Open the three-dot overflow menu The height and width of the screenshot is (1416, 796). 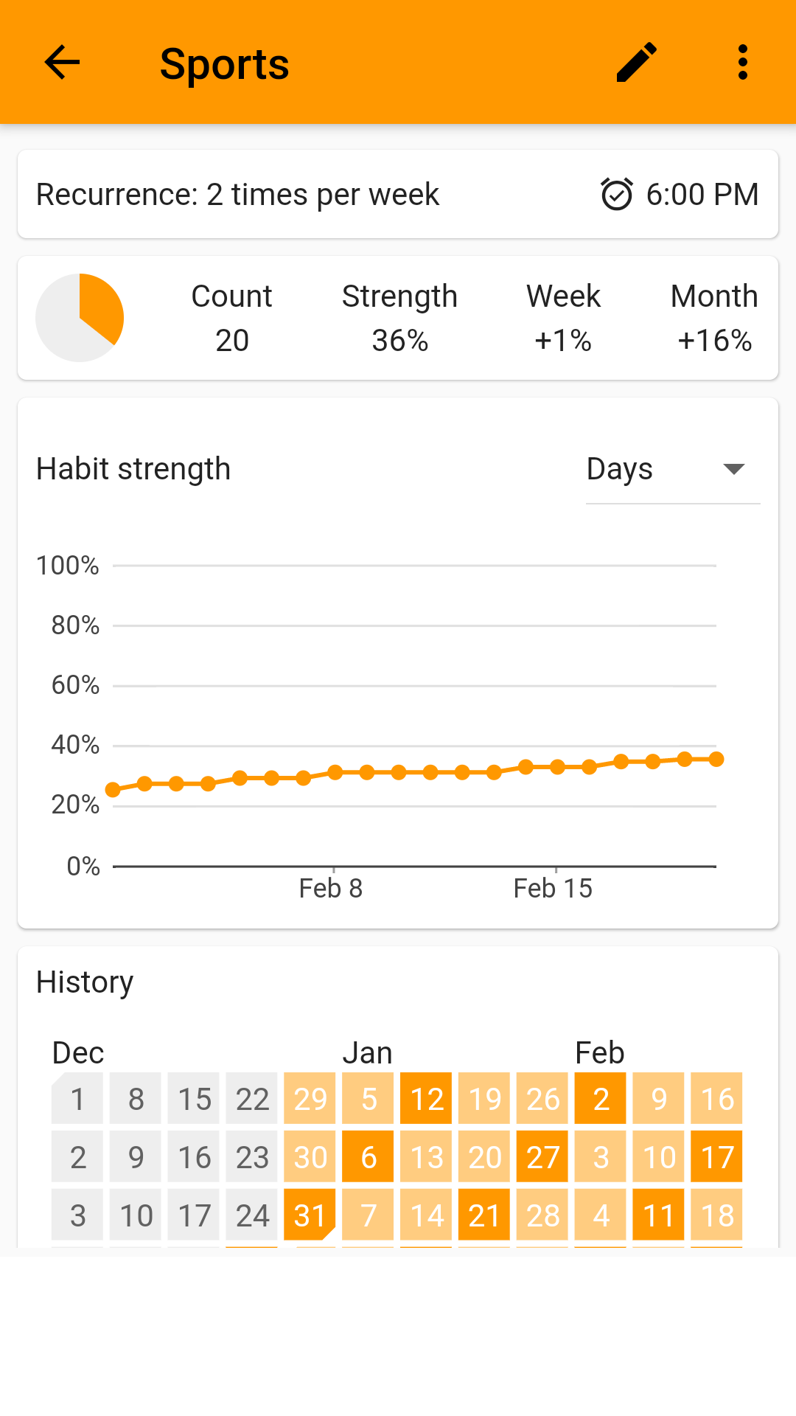pos(743,62)
